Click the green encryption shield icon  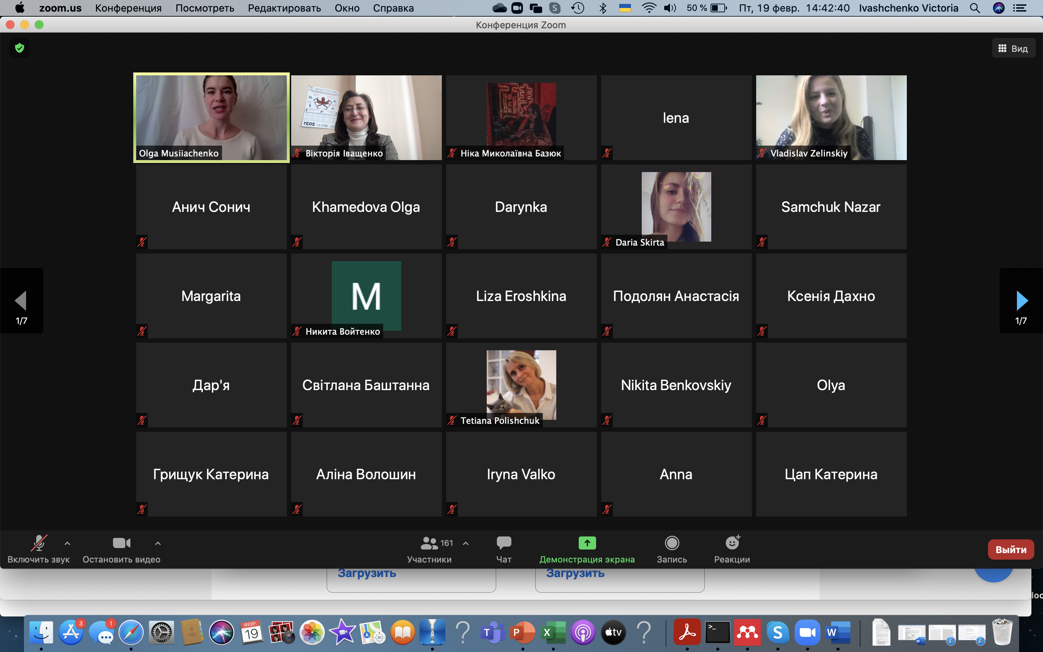[x=20, y=48]
